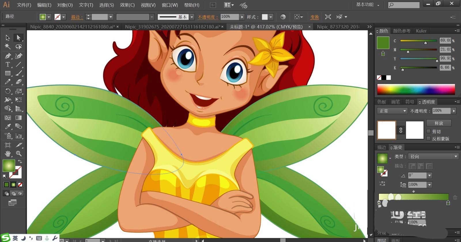
Task: Select the Eyedropper tool
Action: point(8,126)
